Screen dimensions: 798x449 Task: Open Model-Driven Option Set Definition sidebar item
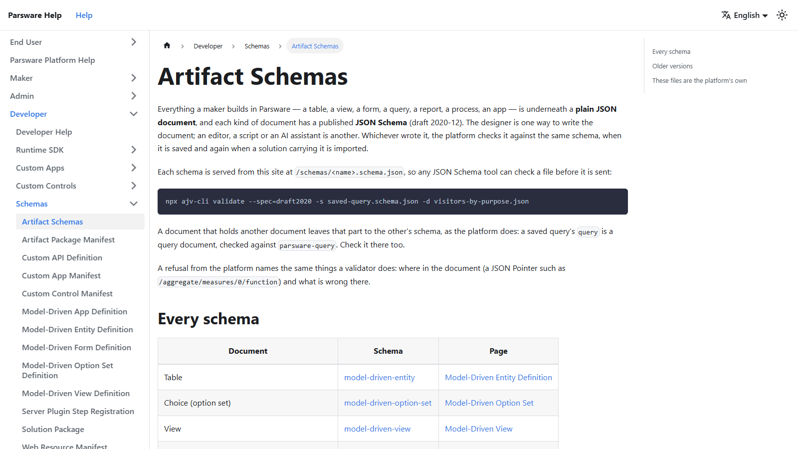coord(67,370)
